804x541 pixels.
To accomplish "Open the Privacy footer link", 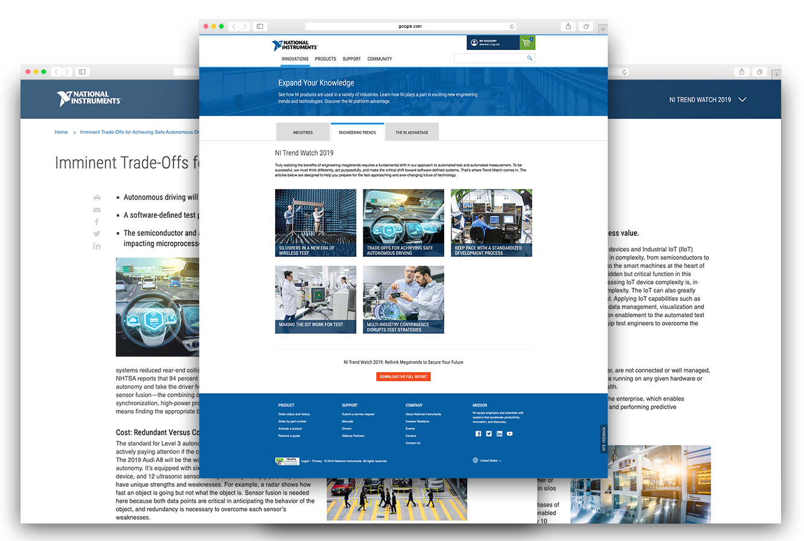I will point(317,461).
